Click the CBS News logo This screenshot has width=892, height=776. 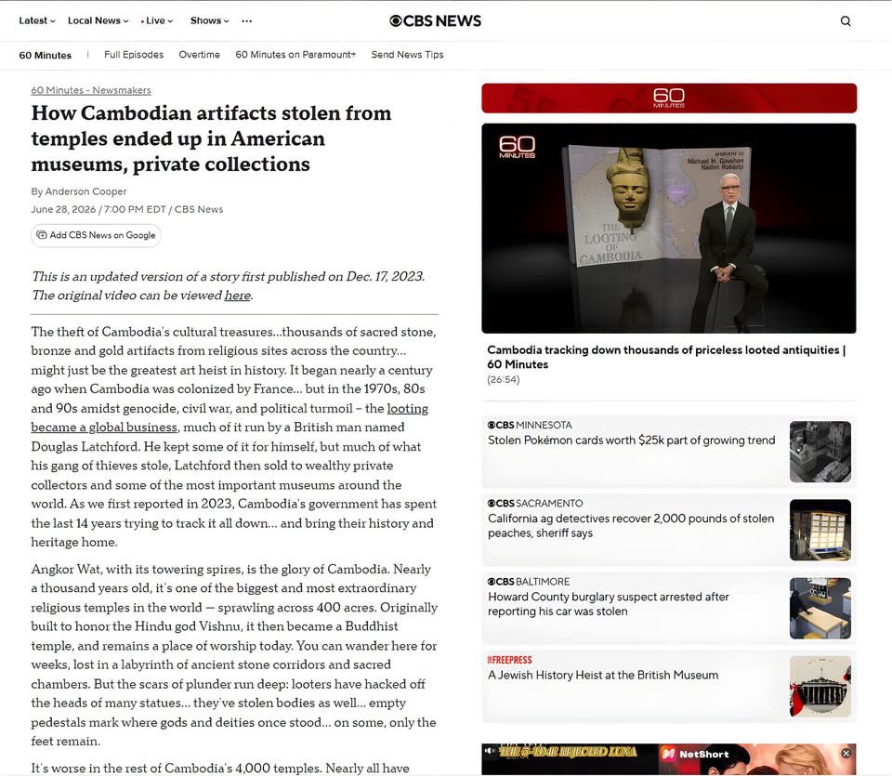(x=435, y=21)
